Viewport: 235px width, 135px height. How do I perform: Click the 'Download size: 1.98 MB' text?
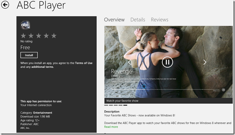click(35, 116)
